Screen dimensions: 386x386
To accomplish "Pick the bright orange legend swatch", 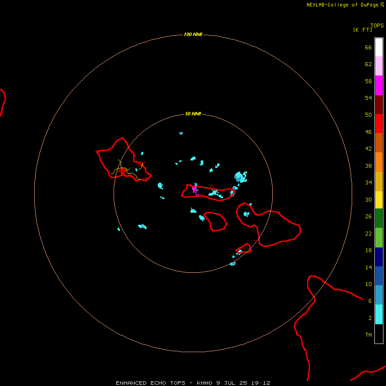I will pyautogui.click(x=379, y=162).
